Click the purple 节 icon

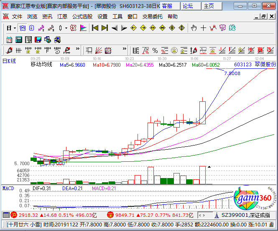(222, 28)
